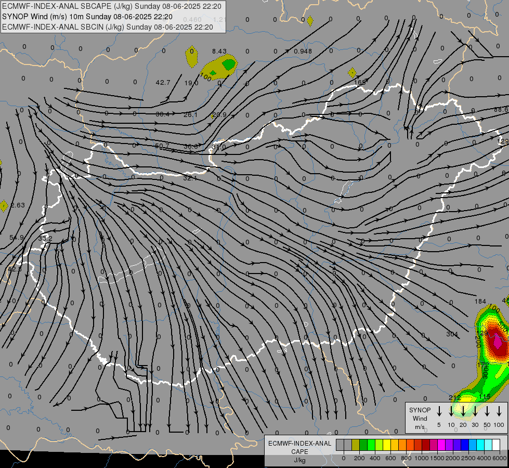509x468 pixels.
Task: Click the SYNOP Wind 10m header line
Action: point(87,17)
